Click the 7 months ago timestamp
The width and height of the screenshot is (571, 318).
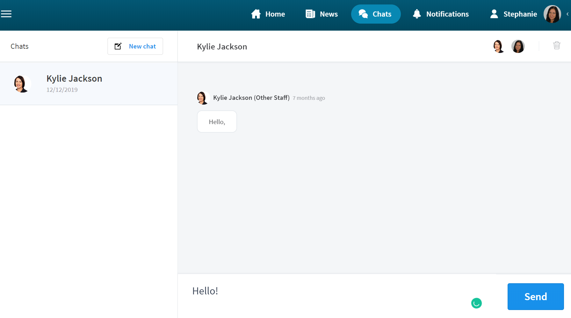(309, 98)
